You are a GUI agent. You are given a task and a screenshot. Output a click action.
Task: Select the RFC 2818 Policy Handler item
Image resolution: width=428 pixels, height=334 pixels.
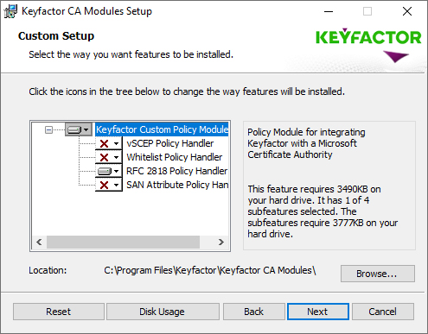pyautogui.click(x=176, y=171)
